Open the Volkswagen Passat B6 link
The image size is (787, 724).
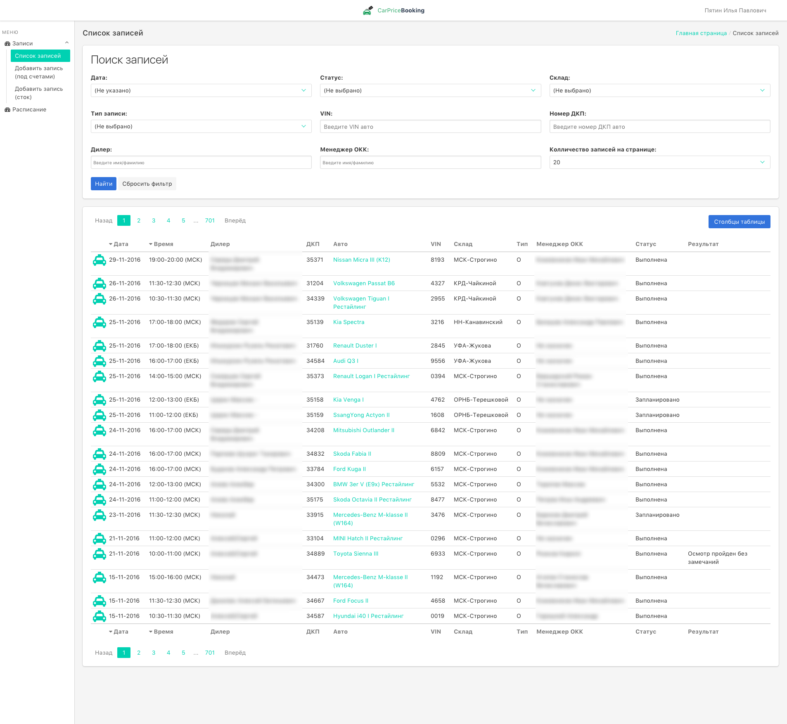[364, 284]
